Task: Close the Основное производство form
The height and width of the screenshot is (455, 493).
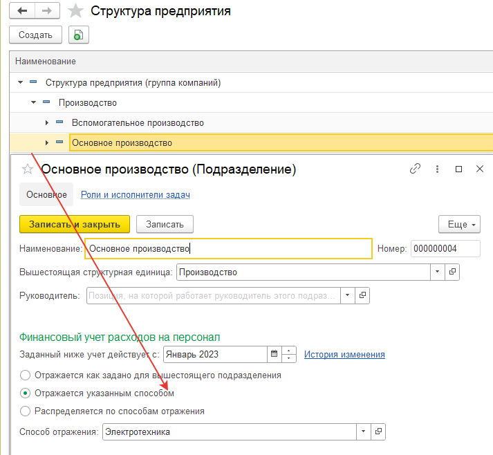Action: (479, 169)
